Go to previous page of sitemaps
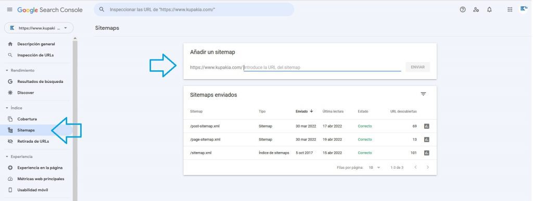 [x=415, y=167]
